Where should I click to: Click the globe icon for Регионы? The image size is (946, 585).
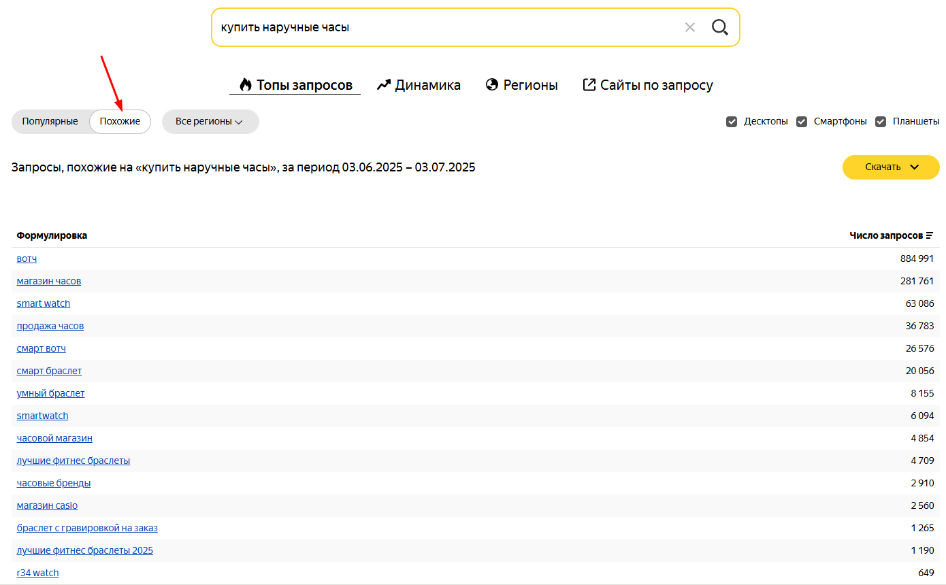point(492,85)
